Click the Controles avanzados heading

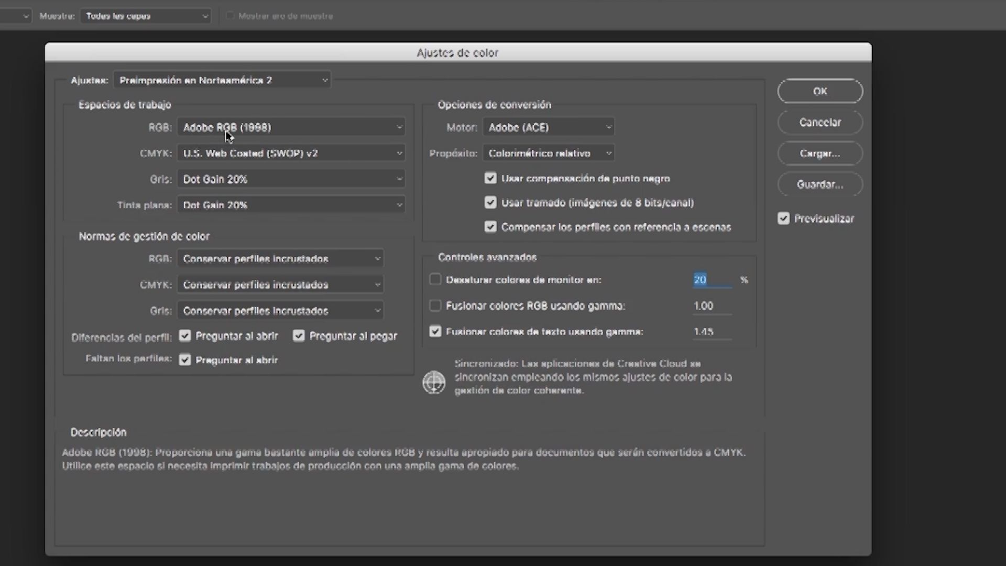(487, 257)
